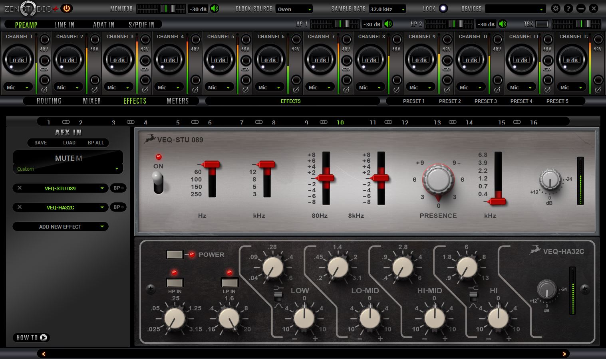This screenshot has height=359, width=606.
Task: Open the MIXER tab
Action: point(92,101)
